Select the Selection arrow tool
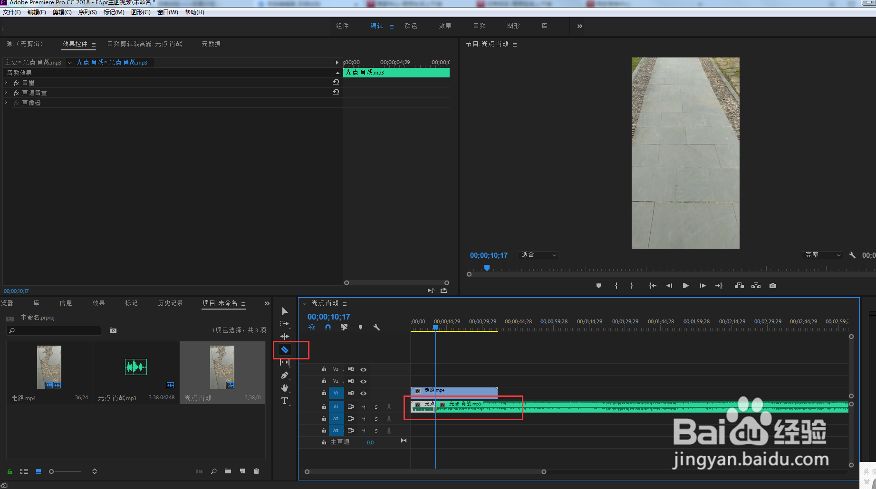The width and height of the screenshot is (876, 489). [x=285, y=311]
